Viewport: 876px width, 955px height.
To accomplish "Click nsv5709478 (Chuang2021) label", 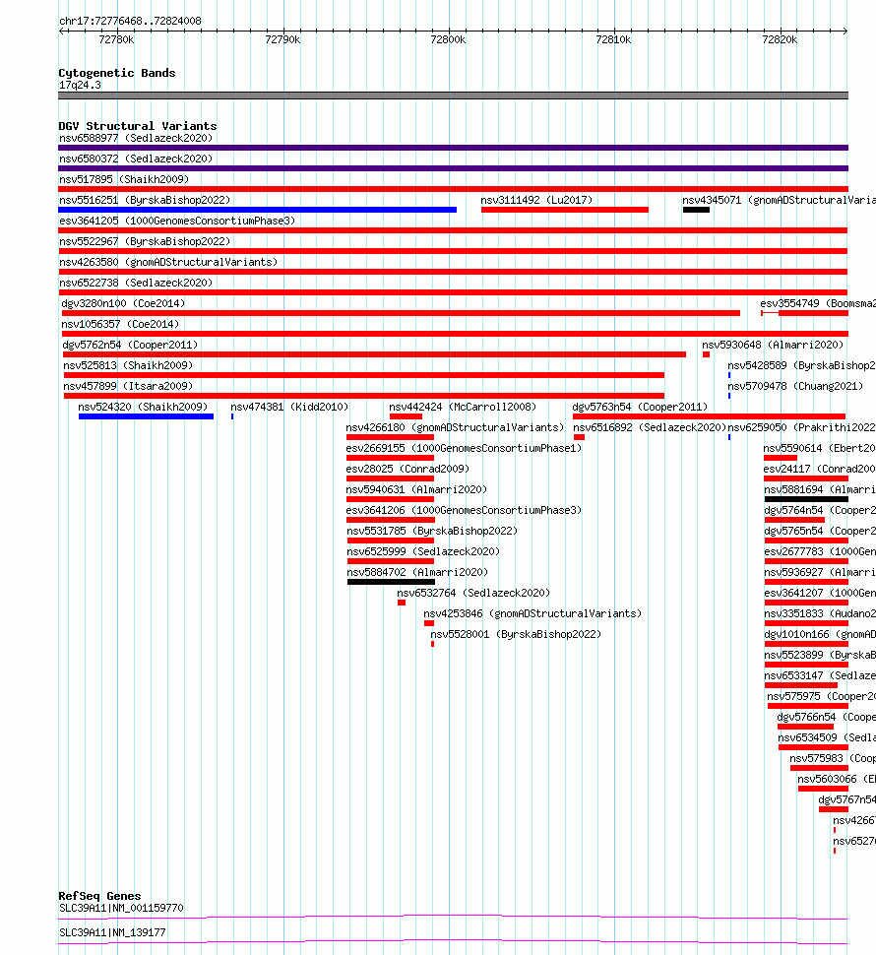I will tap(795, 387).
